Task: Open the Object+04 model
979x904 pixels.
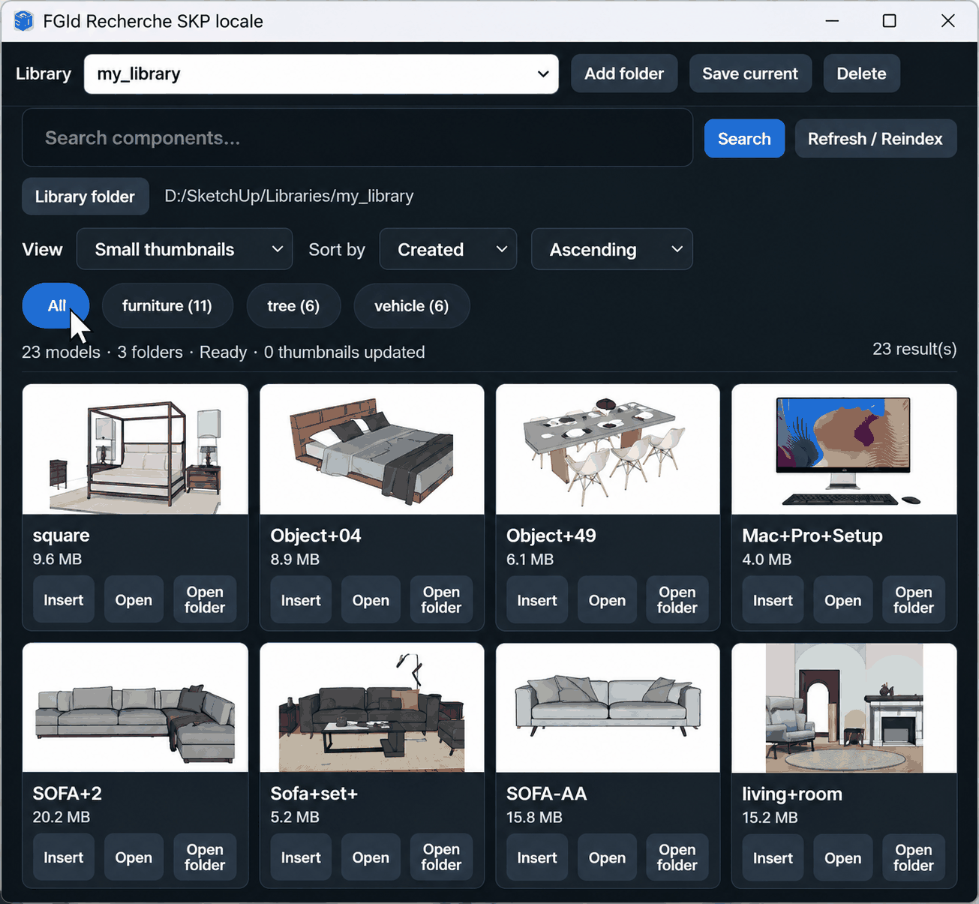Action: (371, 600)
